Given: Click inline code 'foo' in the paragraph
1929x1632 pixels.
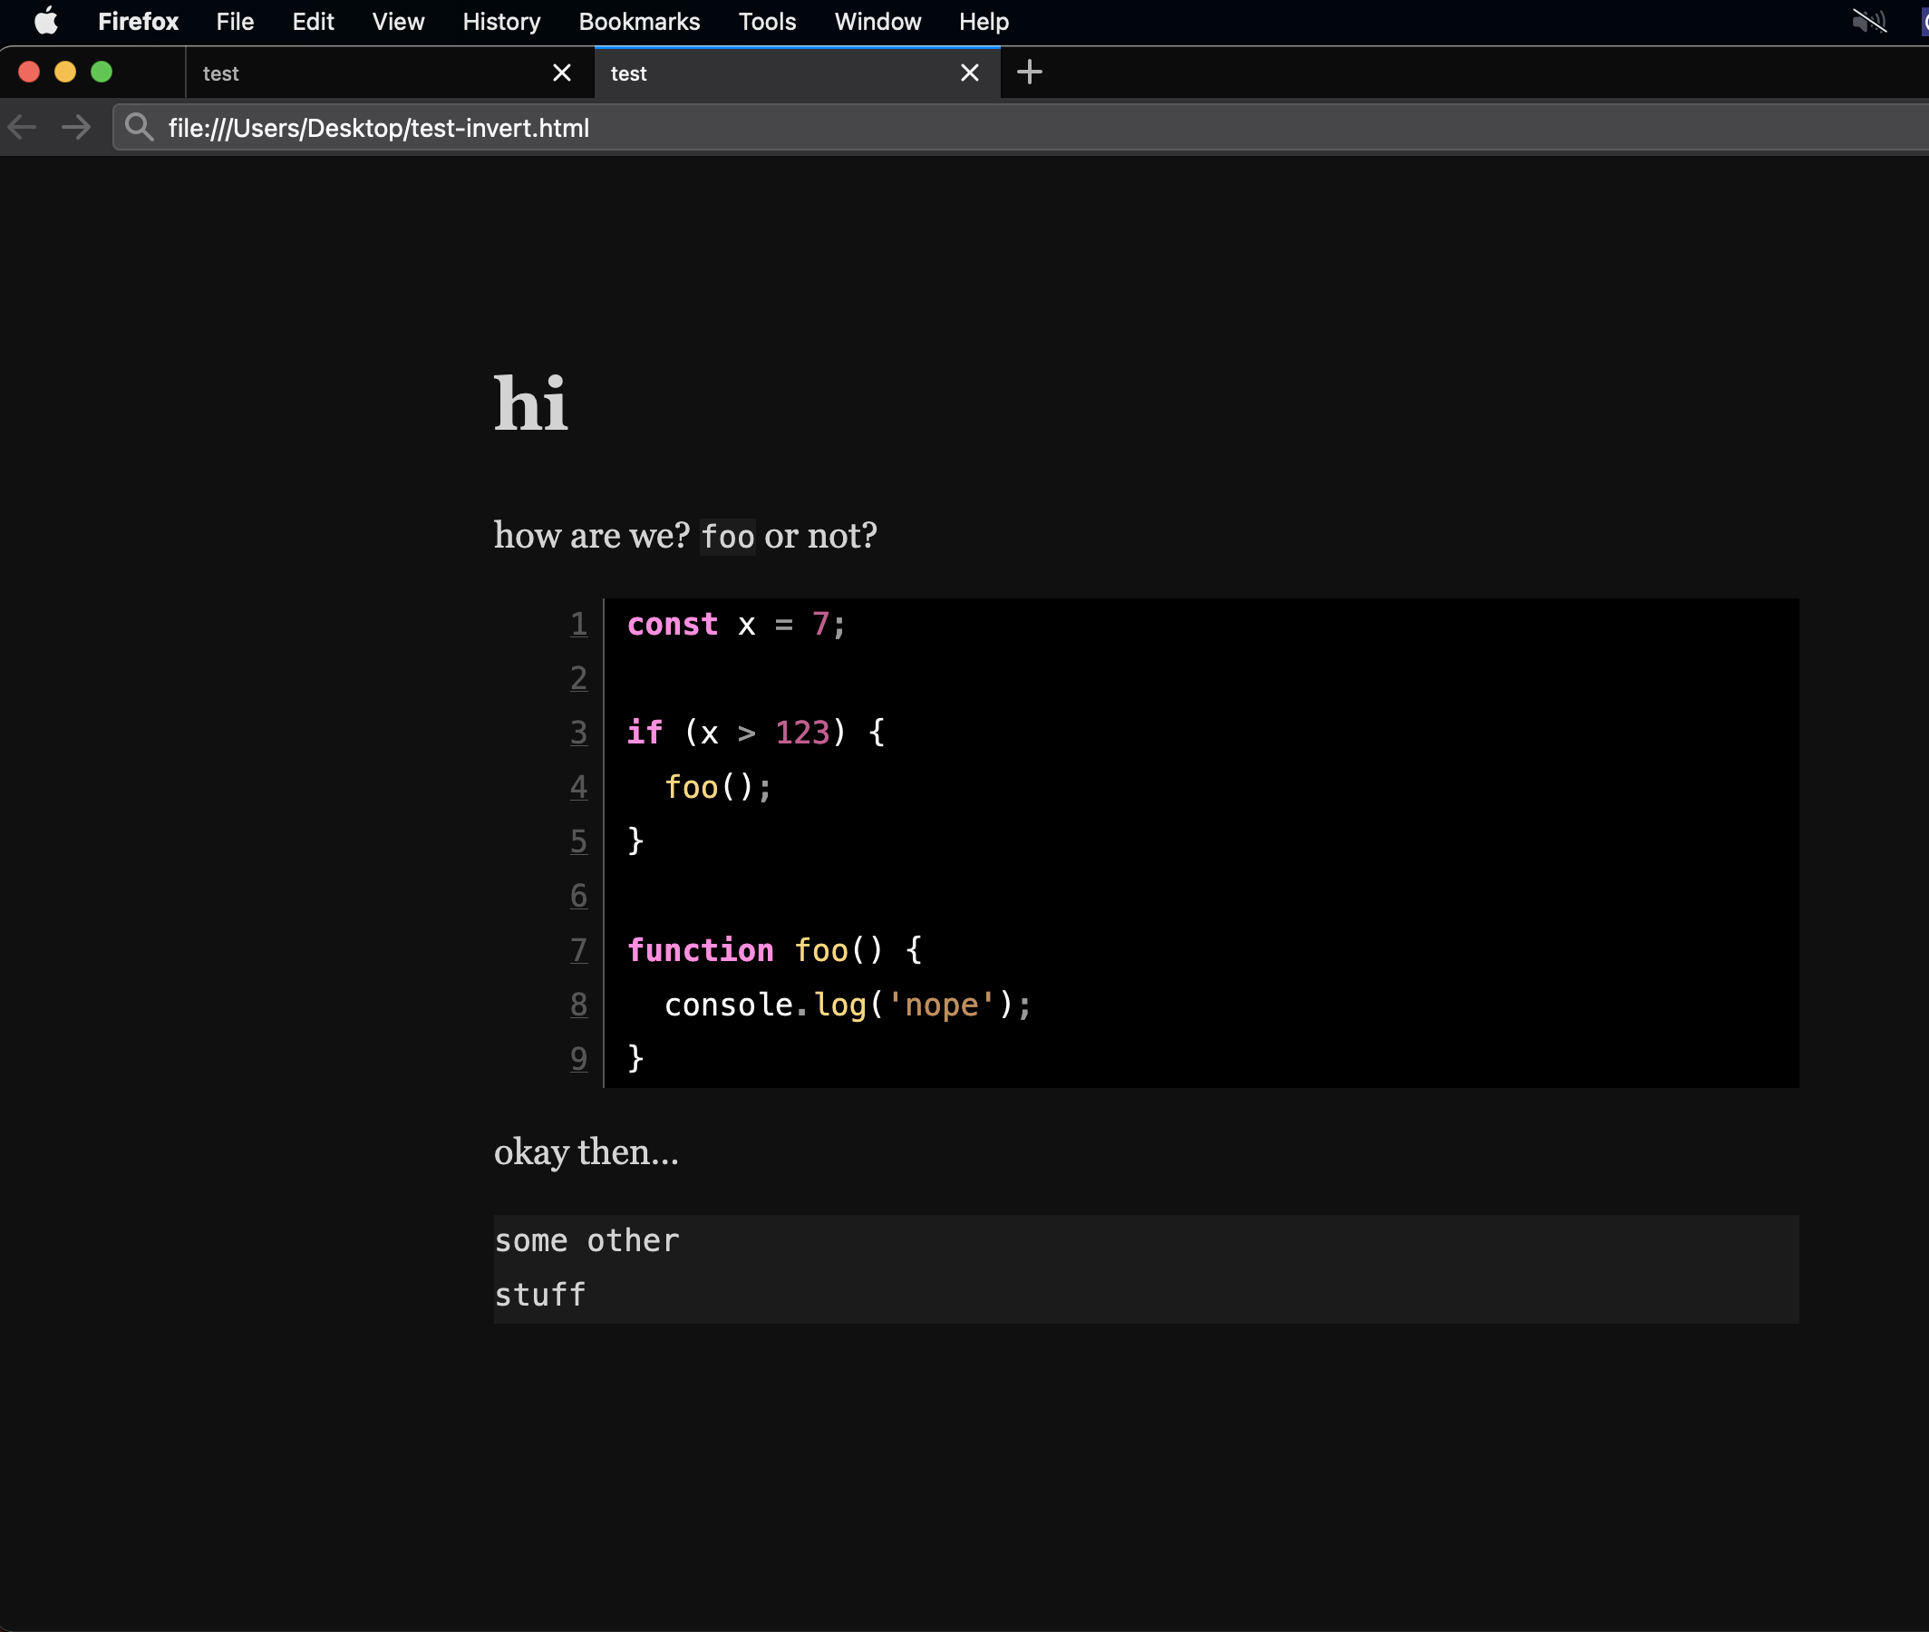Looking at the screenshot, I should pyautogui.click(x=728, y=537).
